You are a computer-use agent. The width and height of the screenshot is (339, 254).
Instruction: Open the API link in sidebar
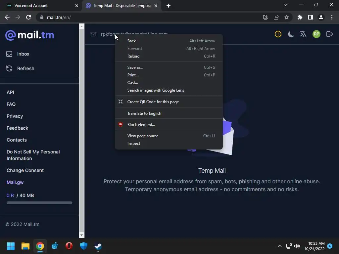[x=10, y=92]
